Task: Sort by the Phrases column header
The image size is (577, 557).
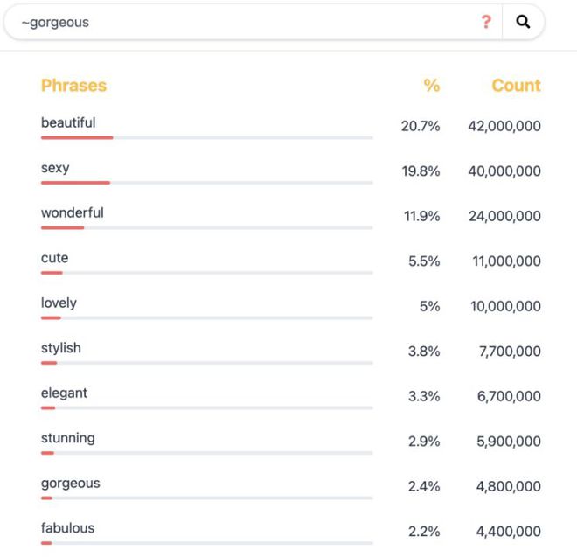Action: (x=73, y=86)
